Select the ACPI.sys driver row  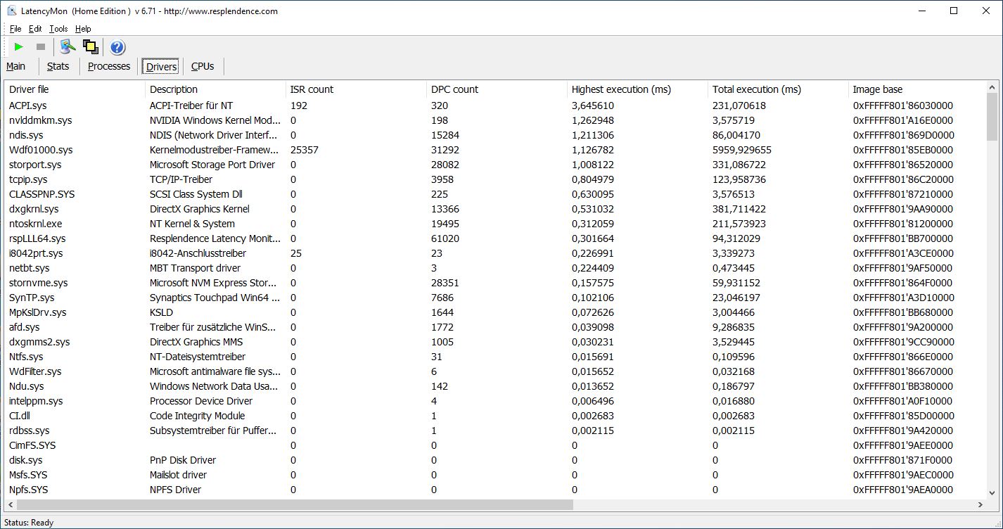(495, 106)
